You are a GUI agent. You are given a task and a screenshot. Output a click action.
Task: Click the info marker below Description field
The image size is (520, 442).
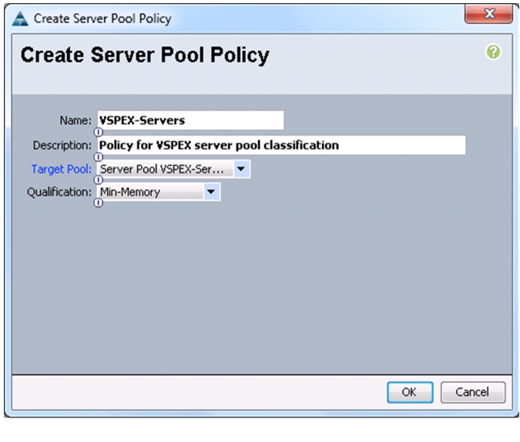click(98, 157)
